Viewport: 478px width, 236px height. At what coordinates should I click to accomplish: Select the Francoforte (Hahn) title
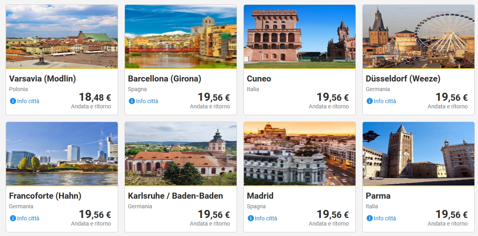click(45, 196)
